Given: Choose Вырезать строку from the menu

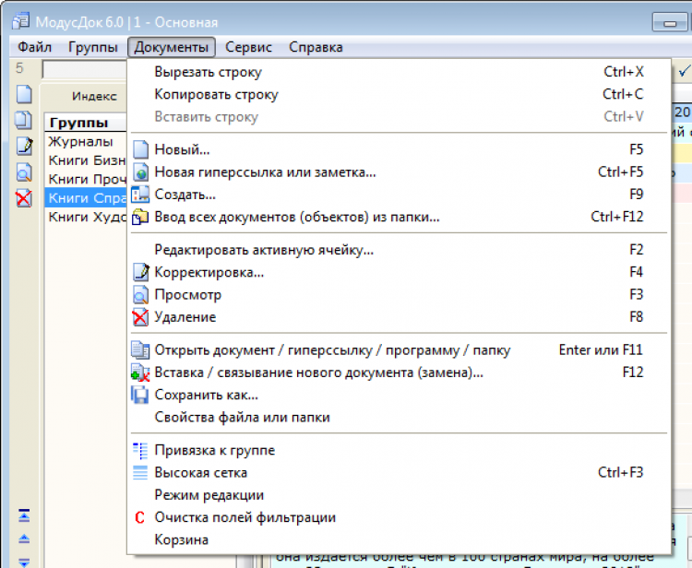Looking at the screenshot, I should click(399, 72).
